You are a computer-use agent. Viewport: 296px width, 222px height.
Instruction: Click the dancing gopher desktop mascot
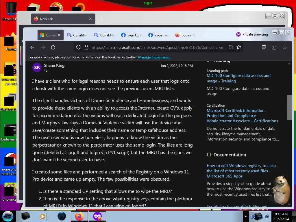(281, 190)
